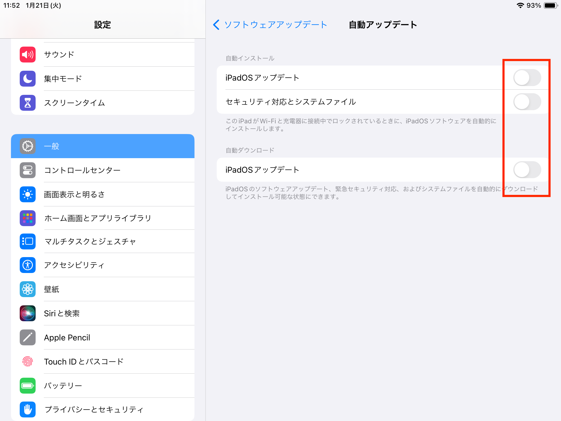Open アクセシビリティ settings
Viewport: 561px width, 421px height.
pyautogui.click(x=103, y=265)
